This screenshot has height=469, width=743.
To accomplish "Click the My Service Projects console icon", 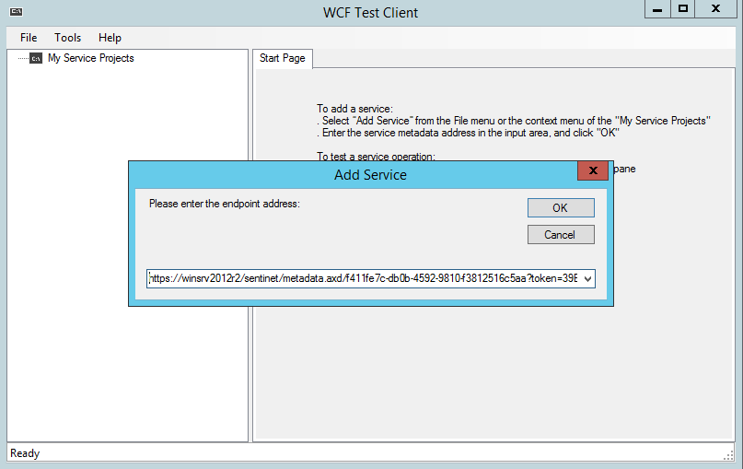I will (x=36, y=58).
